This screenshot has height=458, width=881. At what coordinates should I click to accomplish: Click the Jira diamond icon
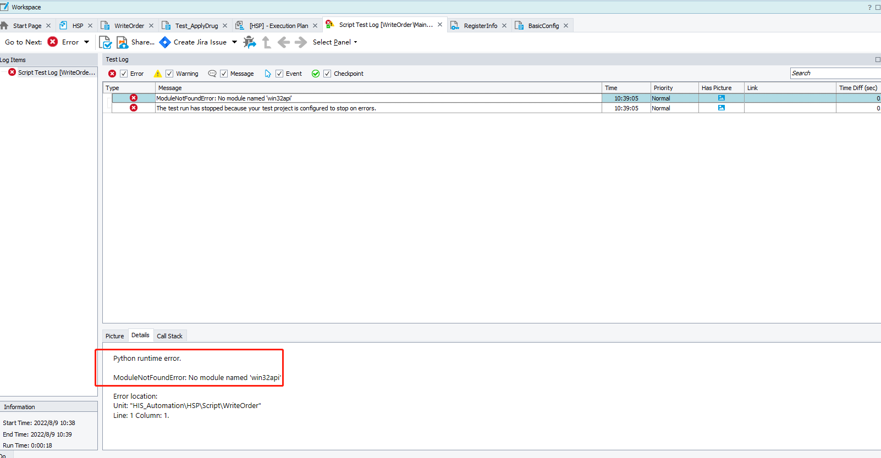[x=164, y=42]
